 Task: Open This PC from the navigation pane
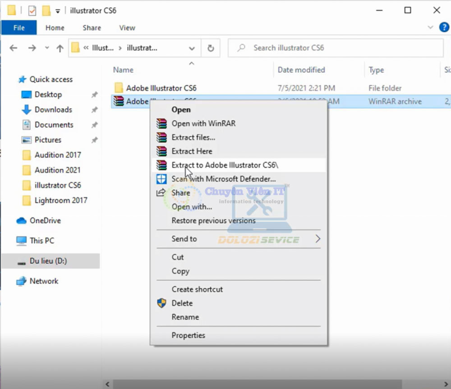coord(41,240)
